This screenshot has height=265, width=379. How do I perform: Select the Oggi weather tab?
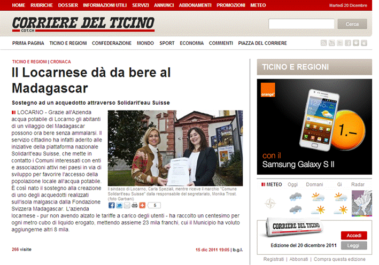(x=293, y=184)
